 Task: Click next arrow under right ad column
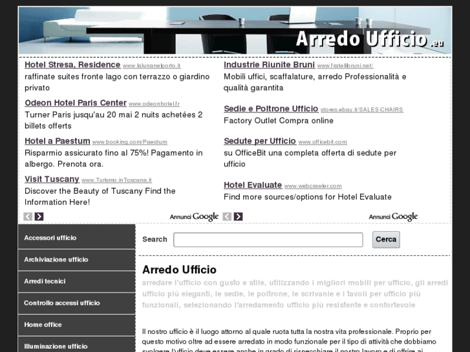click(239, 216)
